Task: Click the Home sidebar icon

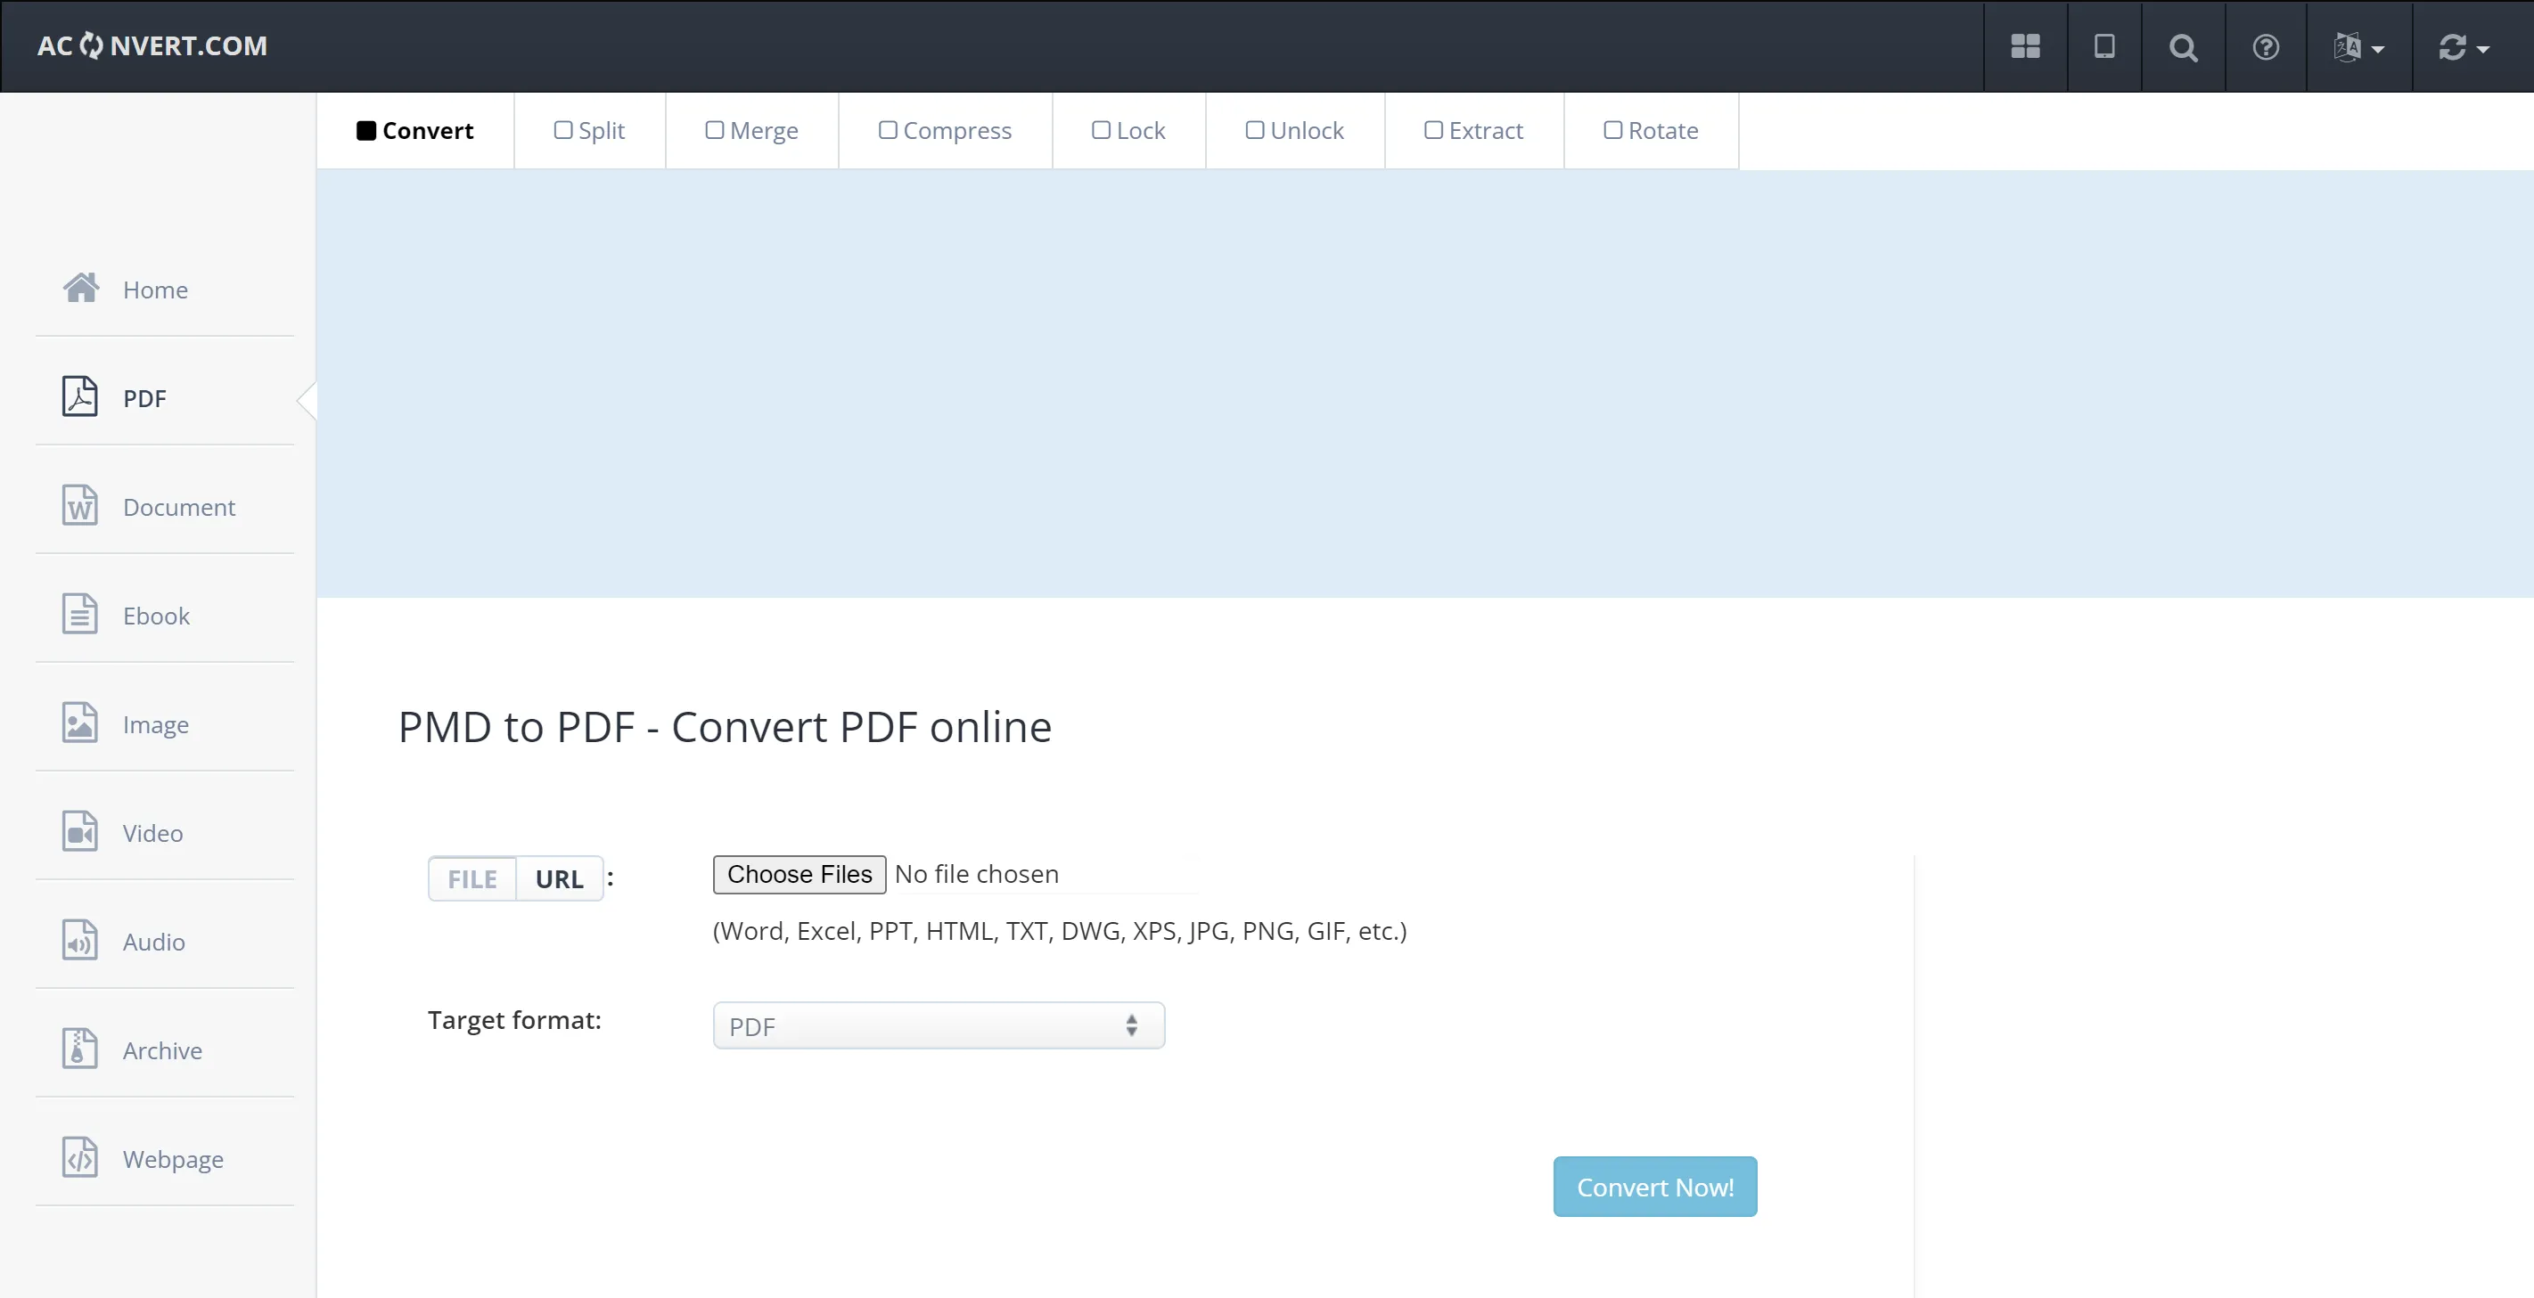Action: click(x=81, y=287)
